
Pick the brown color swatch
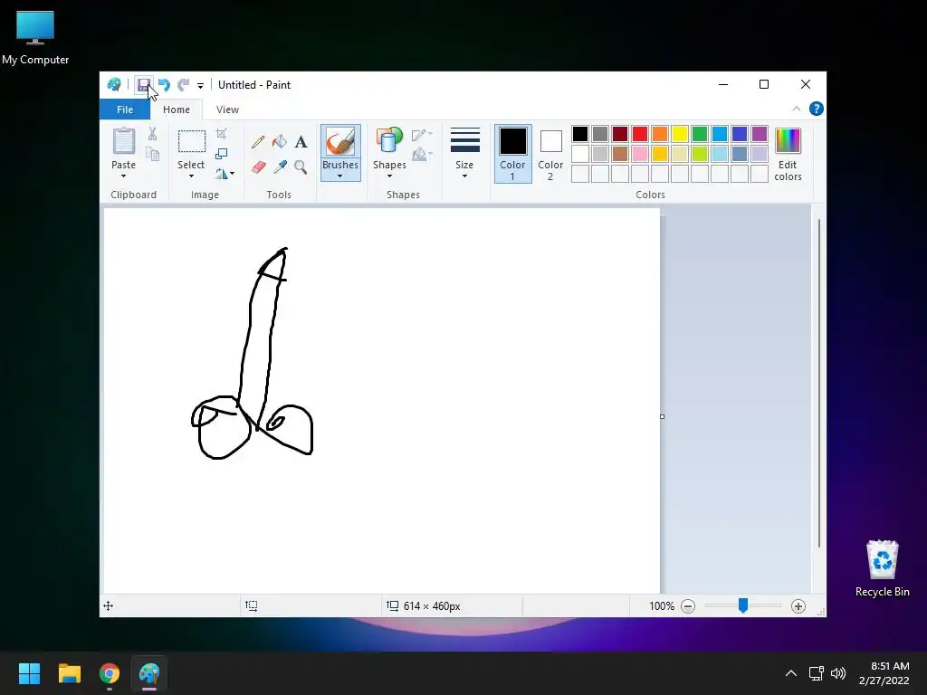pyautogui.click(x=619, y=154)
